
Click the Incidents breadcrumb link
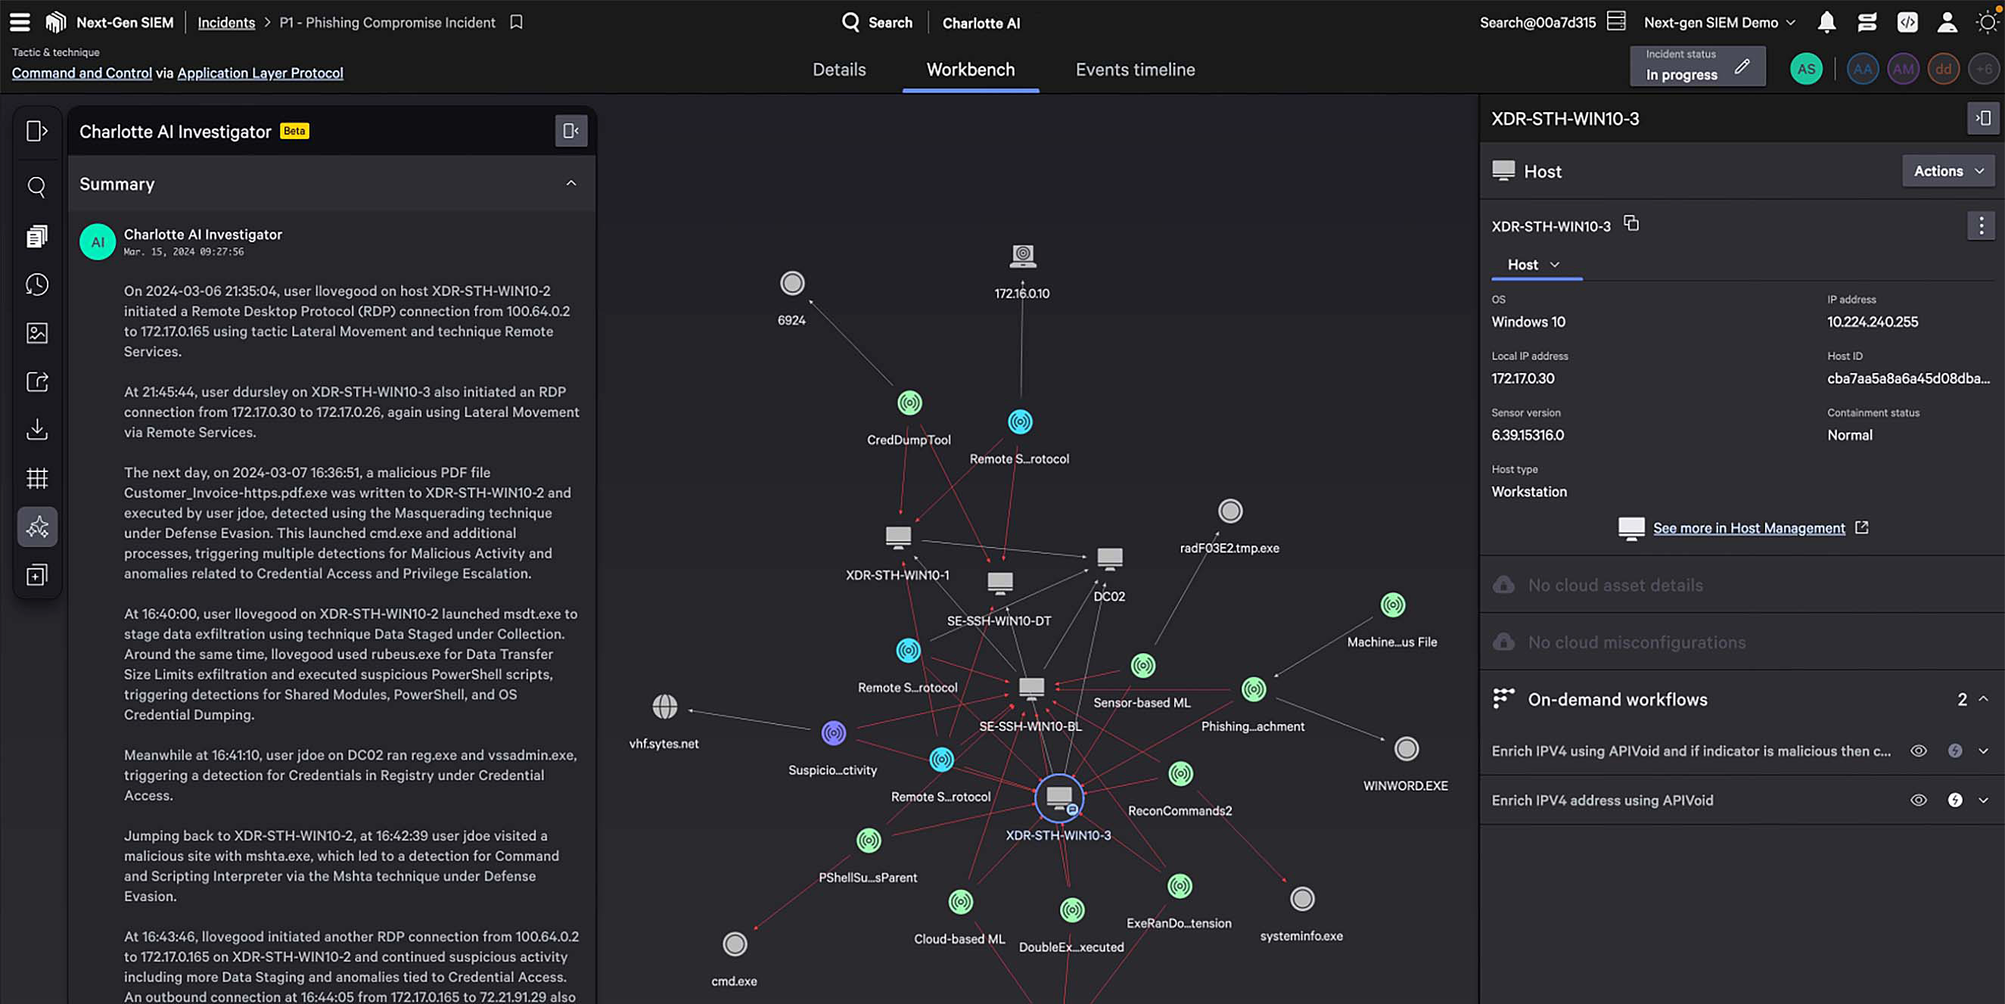click(x=225, y=23)
